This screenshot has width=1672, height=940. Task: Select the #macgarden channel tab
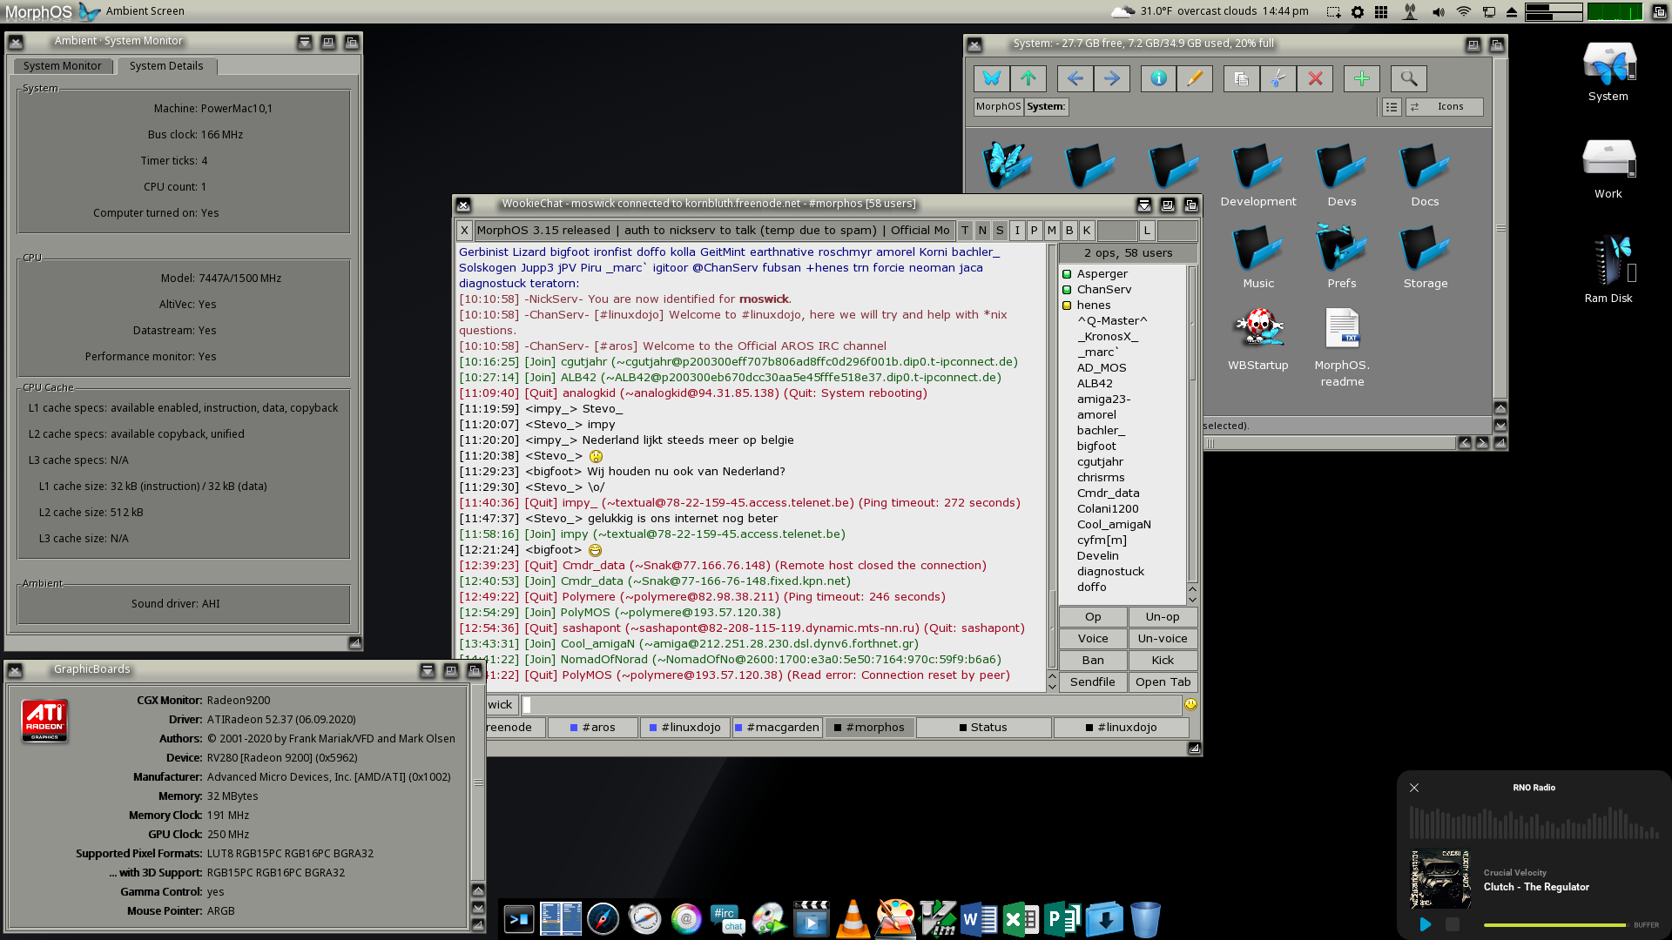[776, 728]
